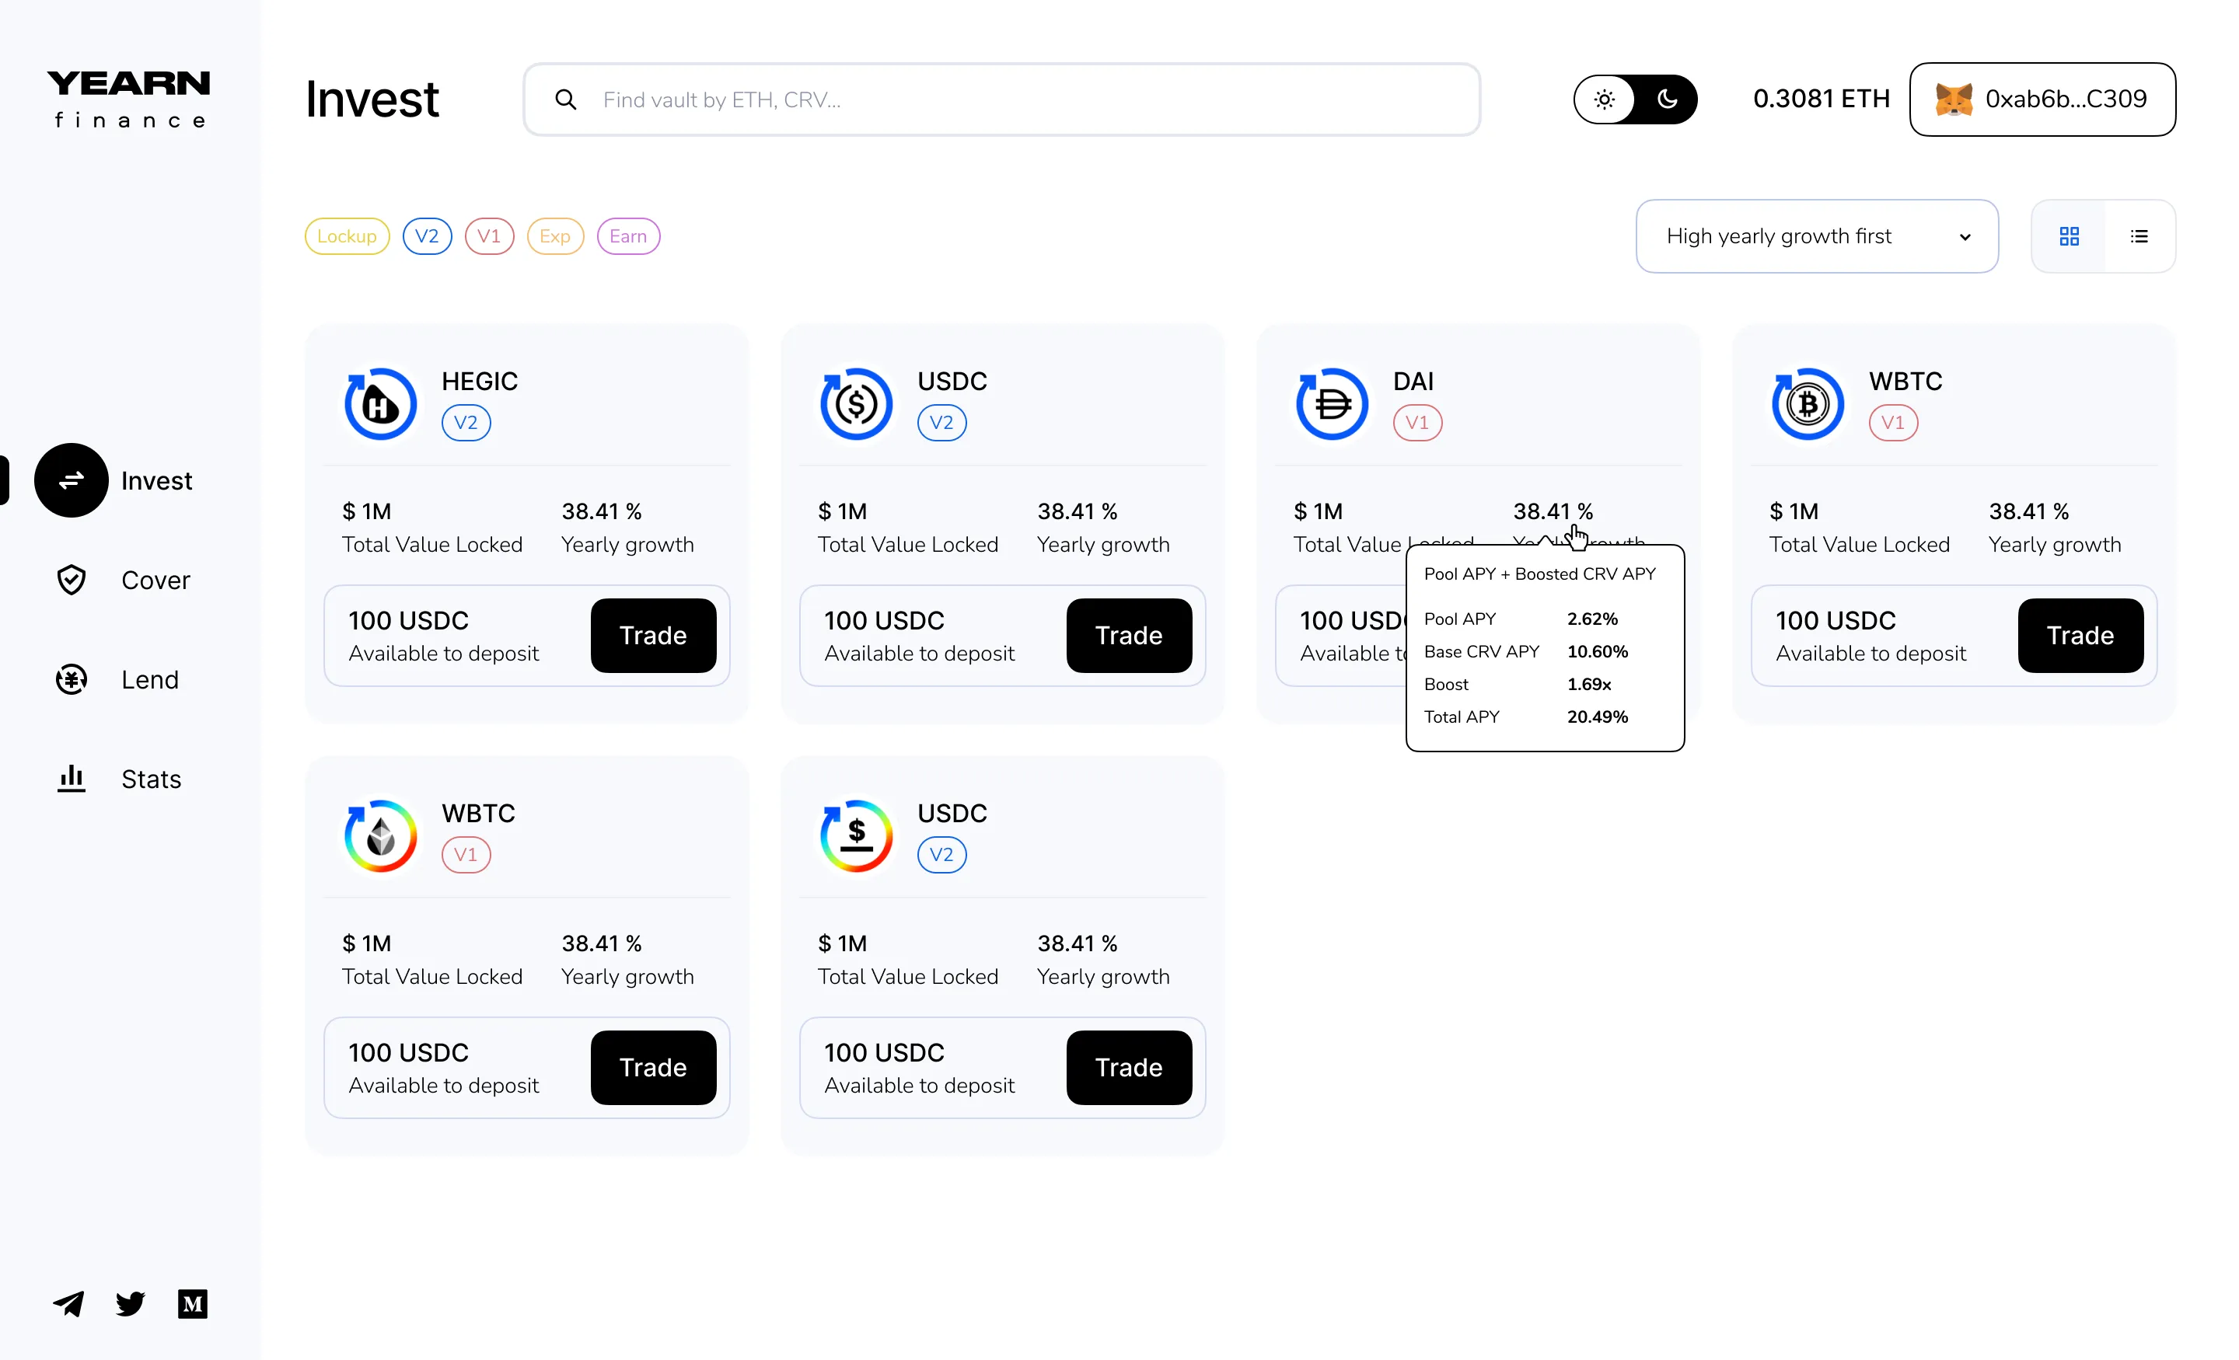2239x1360 pixels.
Task: Open the Telegram link icon
Action: [x=69, y=1304]
